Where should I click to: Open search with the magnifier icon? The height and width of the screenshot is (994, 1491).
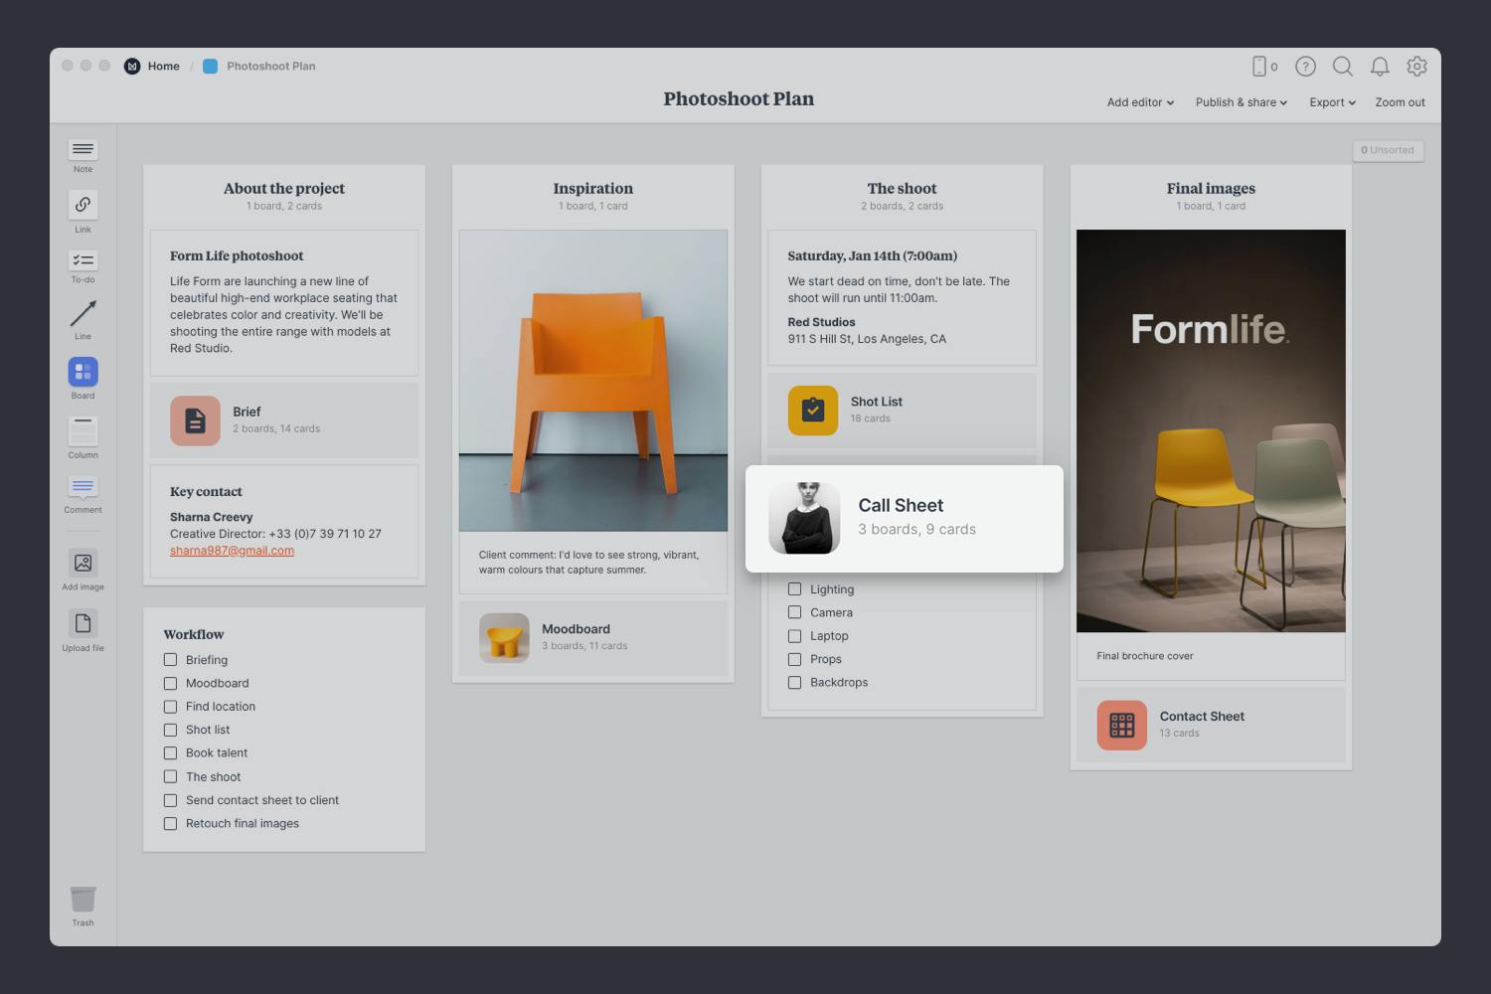1342,67
